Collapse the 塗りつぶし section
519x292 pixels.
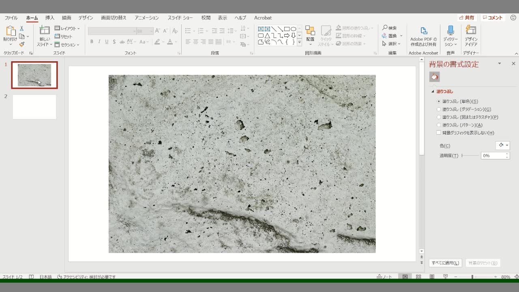point(433,92)
